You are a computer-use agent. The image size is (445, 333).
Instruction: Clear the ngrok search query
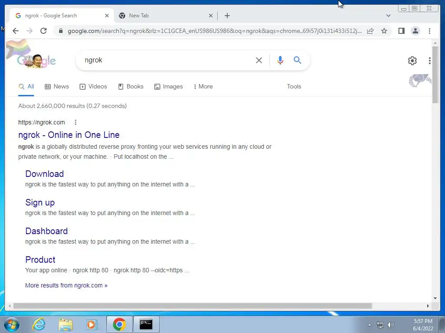[x=259, y=60]
